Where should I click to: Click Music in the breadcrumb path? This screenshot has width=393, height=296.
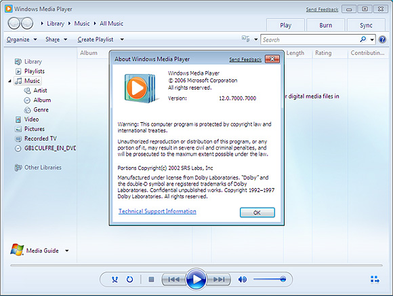pos(82,24)
